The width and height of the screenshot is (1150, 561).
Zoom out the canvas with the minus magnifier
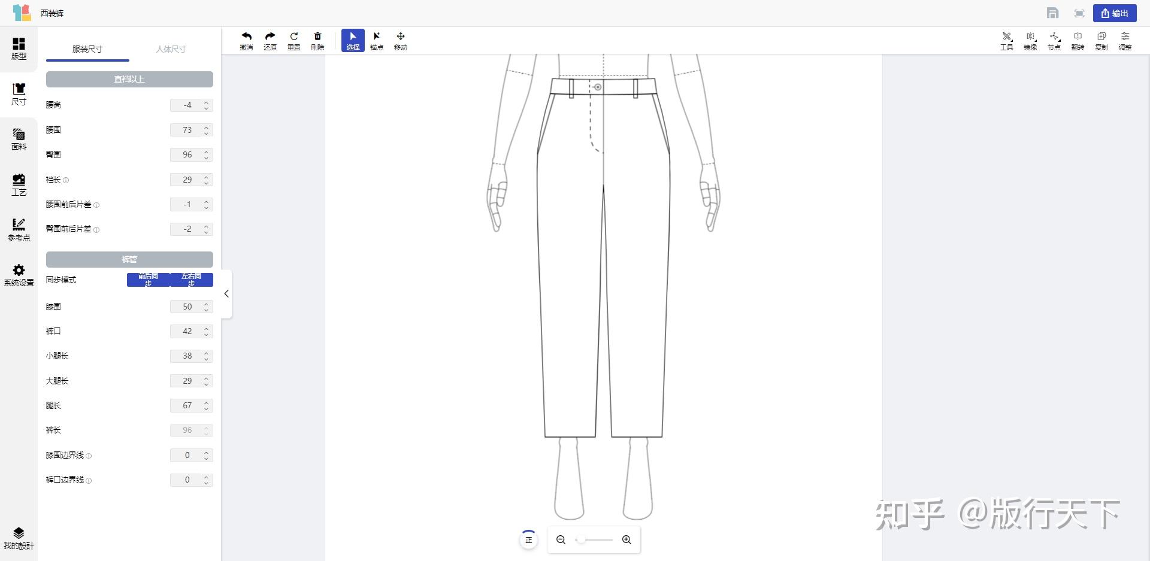click(x=561, y=540)
